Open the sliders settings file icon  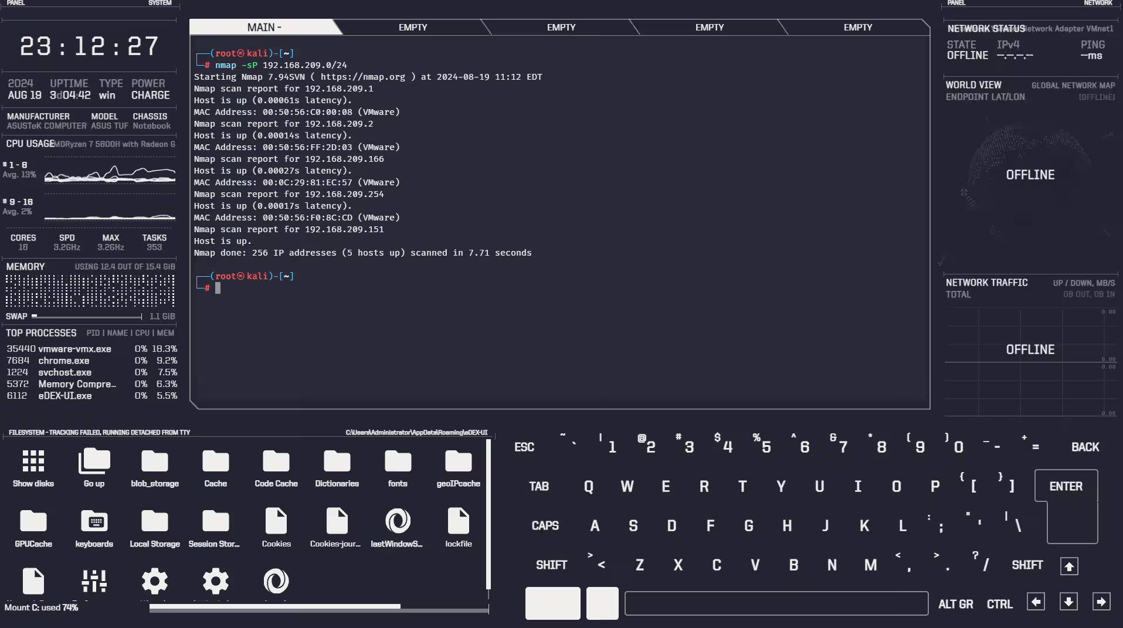pos(94,581)
